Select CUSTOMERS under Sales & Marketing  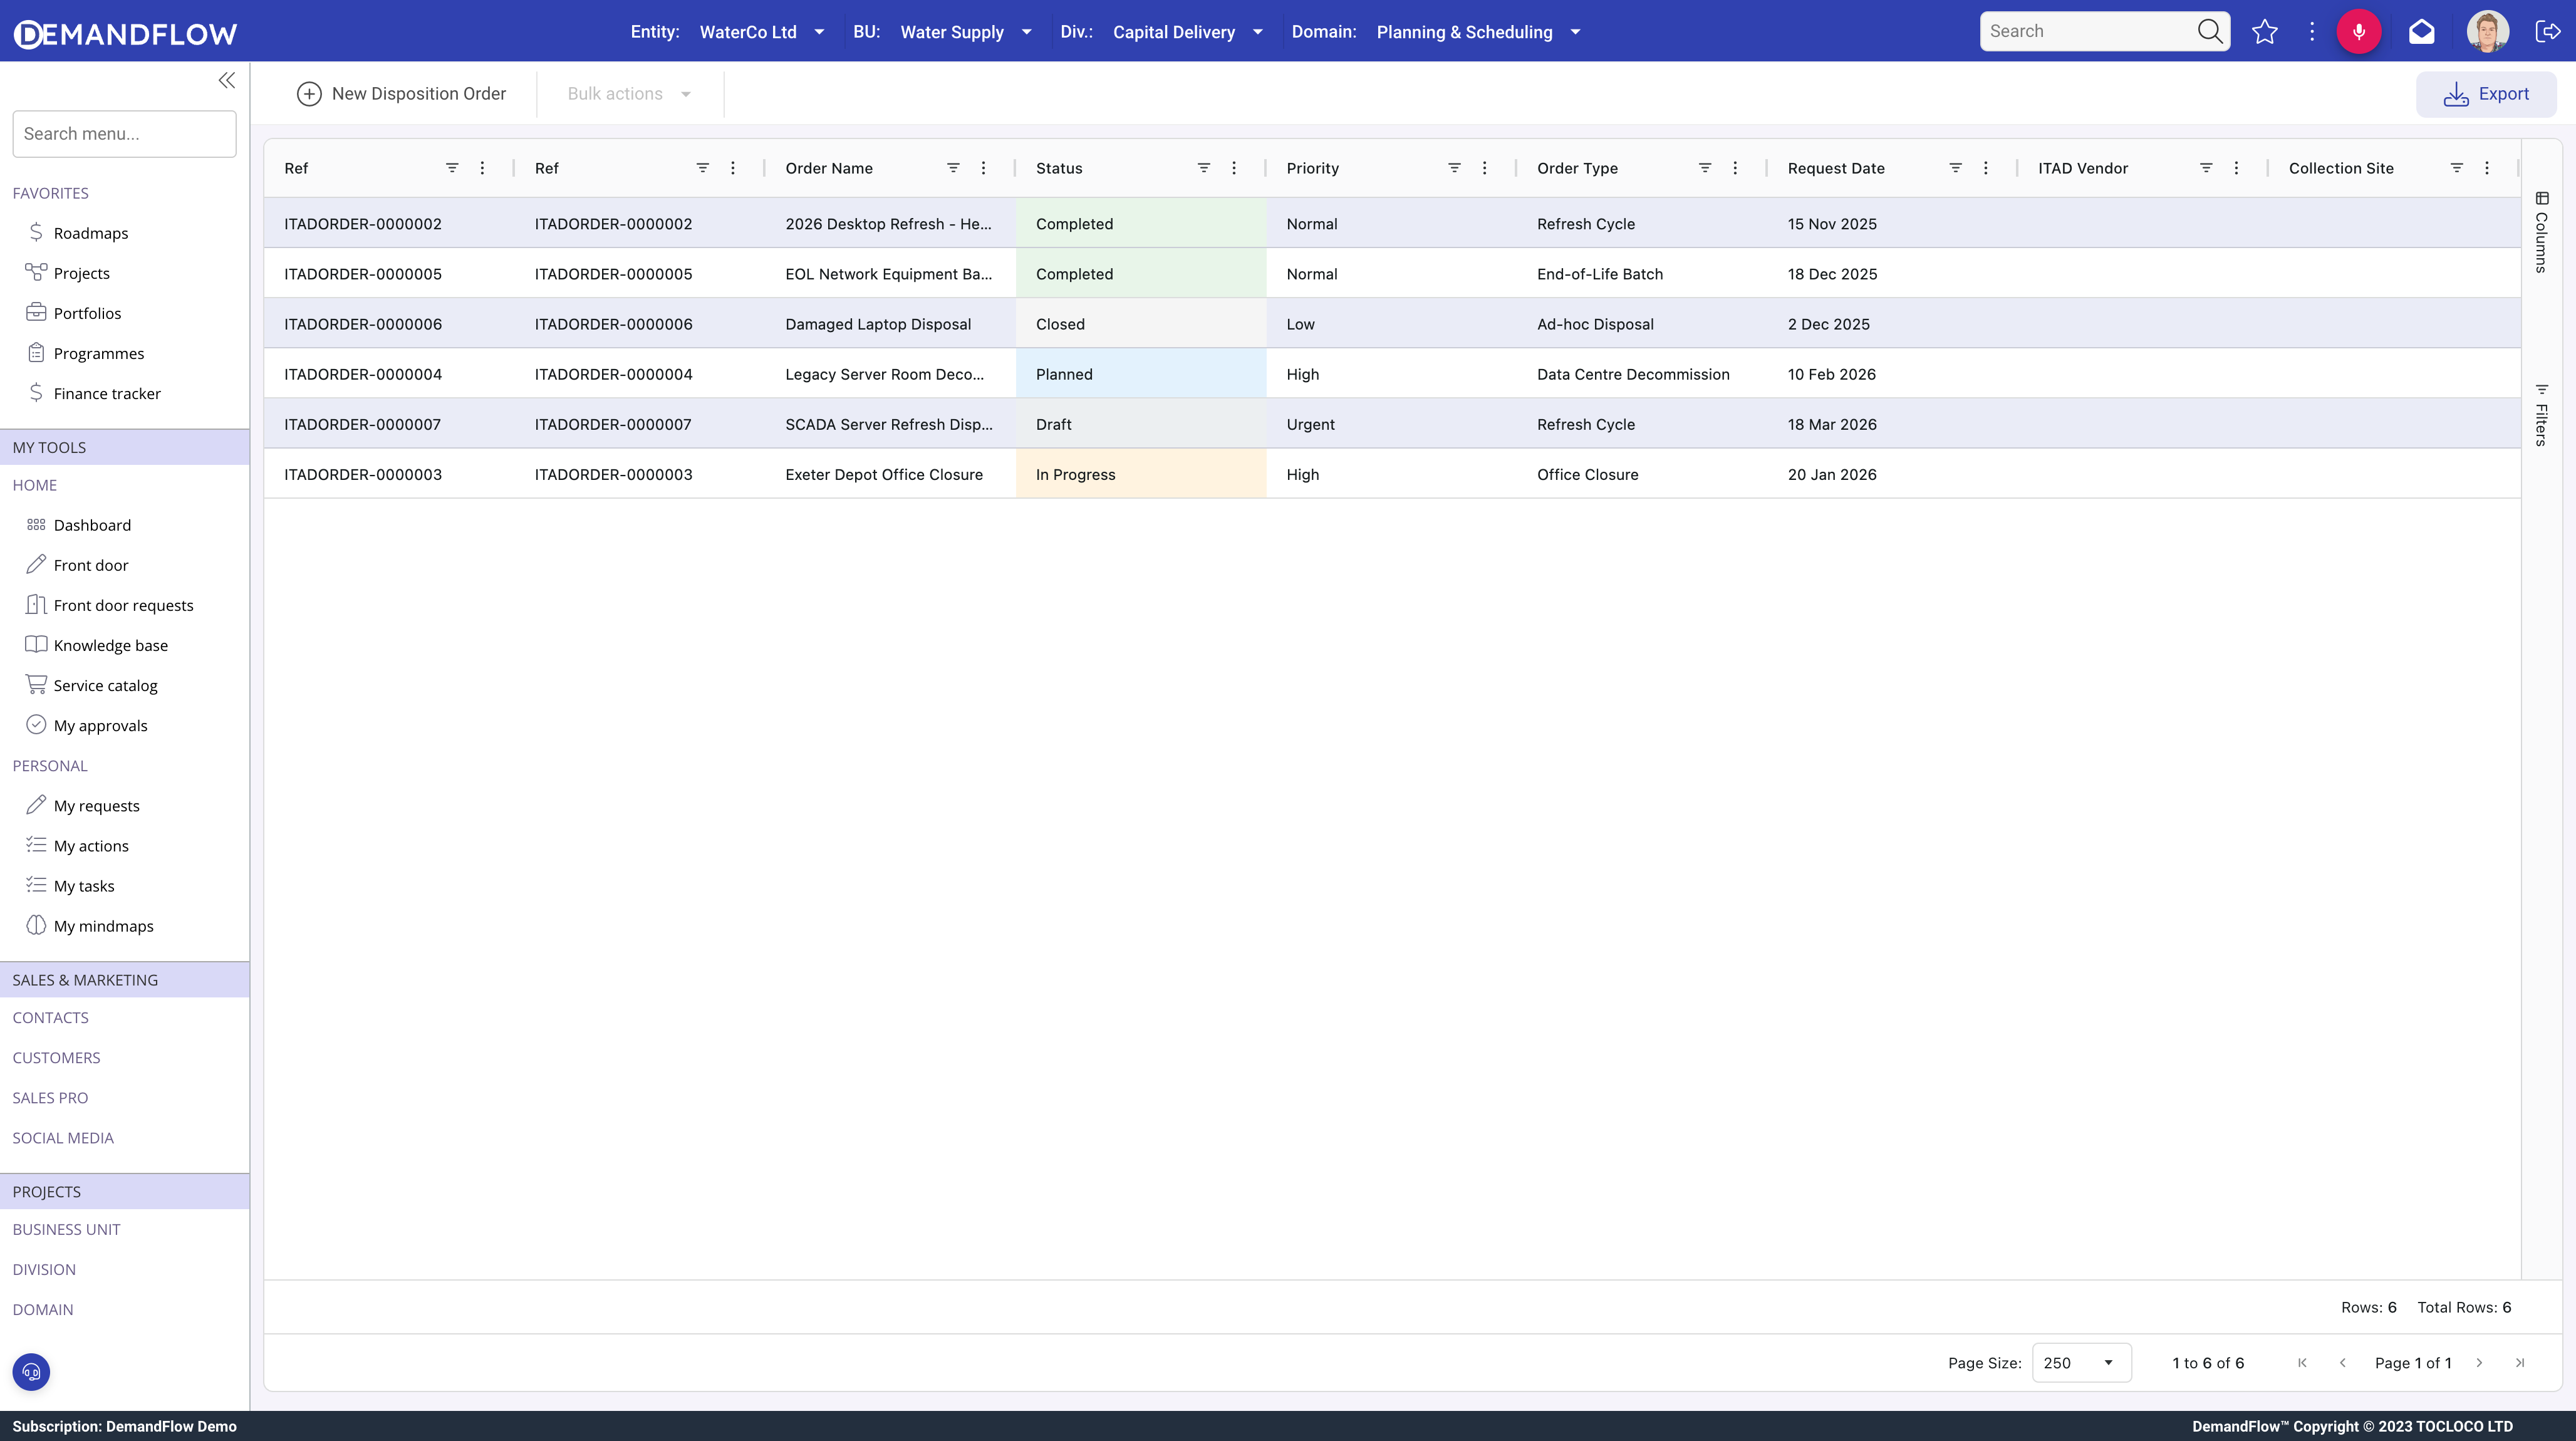(56, 1057)
